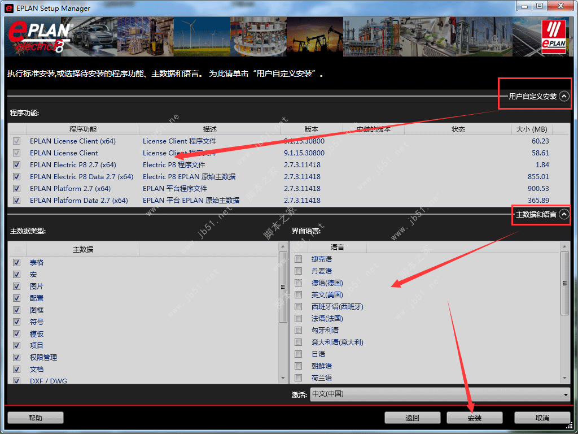Open the 激活 language dropdown
Screen dimensions: 578x434
point(440,394)
